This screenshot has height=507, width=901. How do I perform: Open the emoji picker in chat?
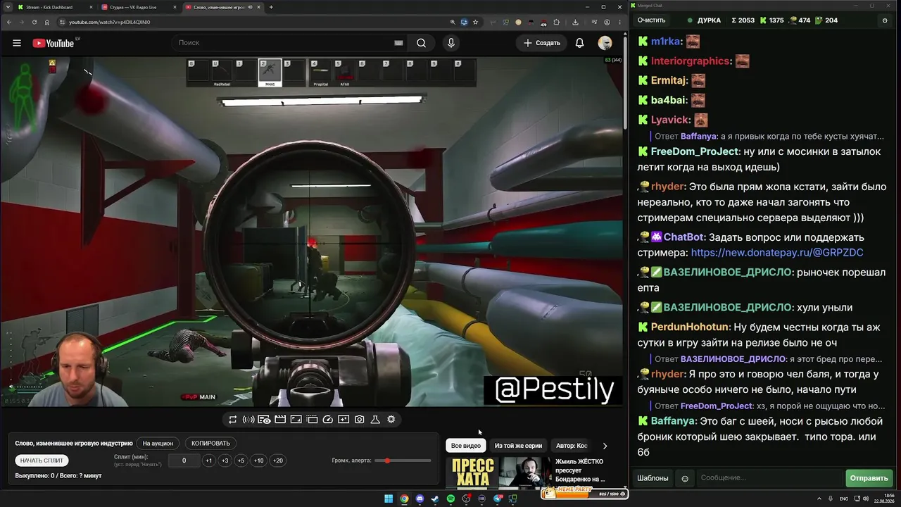(685, 478)
